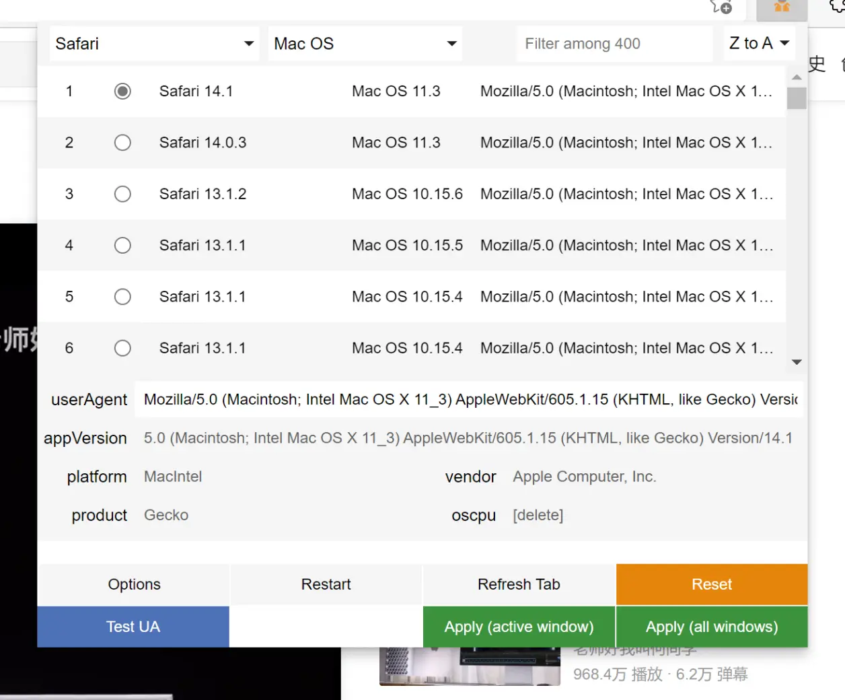This screenshot has width=845, height=700.
Task: Select the Safari 14.1 radio button
Action: point(122,91)
